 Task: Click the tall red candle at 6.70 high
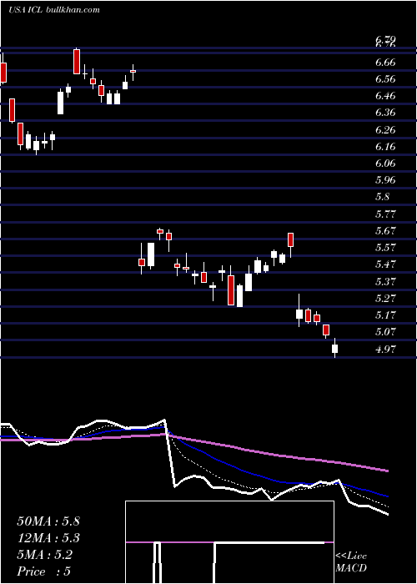click(x=77, y=62)
